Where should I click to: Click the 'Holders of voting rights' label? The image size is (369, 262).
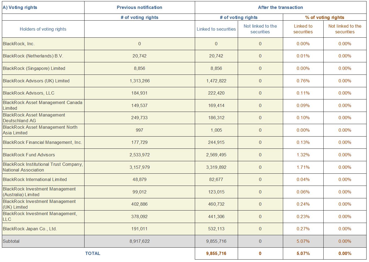point(43,29)
